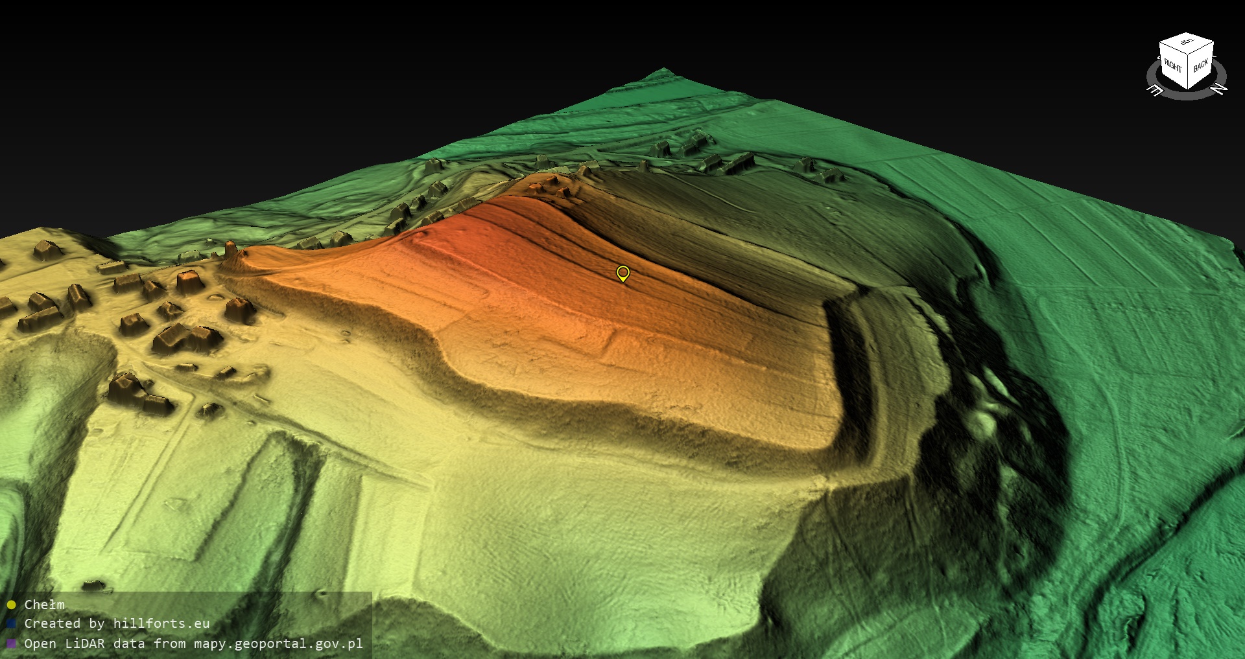Click the TOP face of the navigation cube
The width and height of the screenshot is (1245, 659).
pyautogui.click(x=1187, y=43)
